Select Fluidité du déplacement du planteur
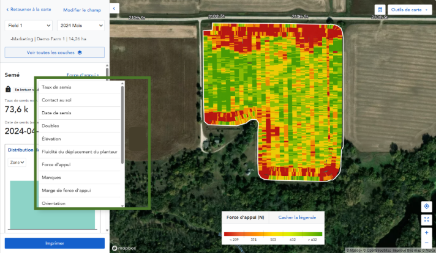Screen dimensions: 436x253 pos(80,152)
